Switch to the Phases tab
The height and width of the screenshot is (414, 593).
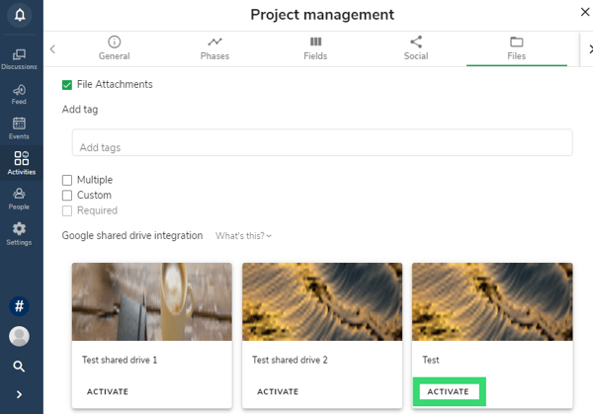[x=214, y=48]
